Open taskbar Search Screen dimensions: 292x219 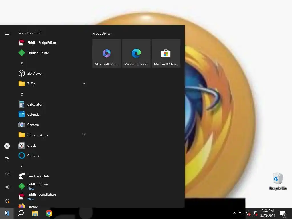pos(21,213)
